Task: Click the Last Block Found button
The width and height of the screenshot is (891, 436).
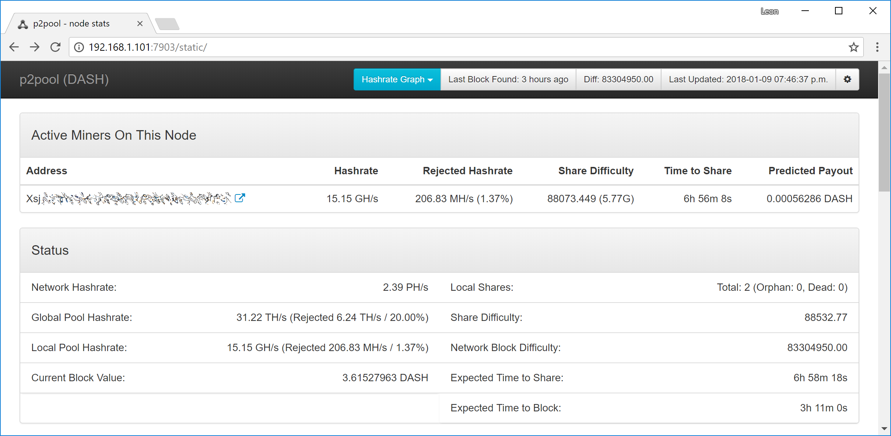Action: tap(508, 79)
